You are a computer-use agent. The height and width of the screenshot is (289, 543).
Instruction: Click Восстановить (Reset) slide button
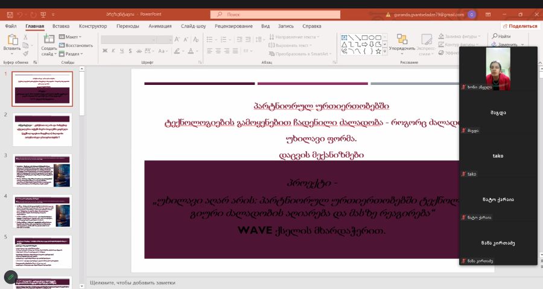pos(77,45)
